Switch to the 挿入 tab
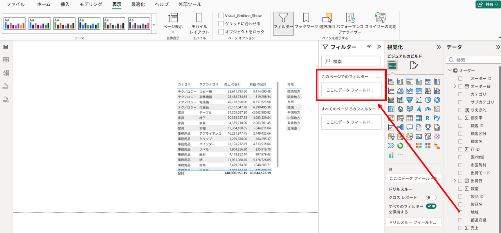 click(x=65, y=4)
